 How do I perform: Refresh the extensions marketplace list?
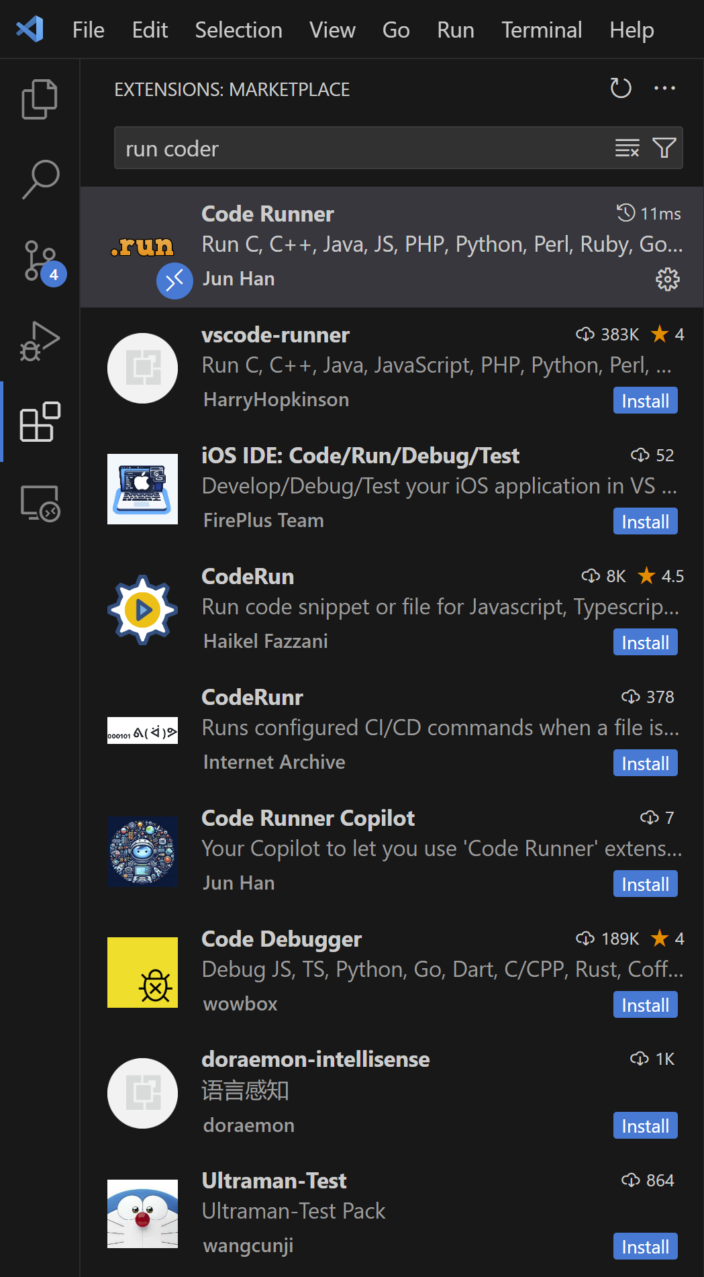(x=620, y=89)
